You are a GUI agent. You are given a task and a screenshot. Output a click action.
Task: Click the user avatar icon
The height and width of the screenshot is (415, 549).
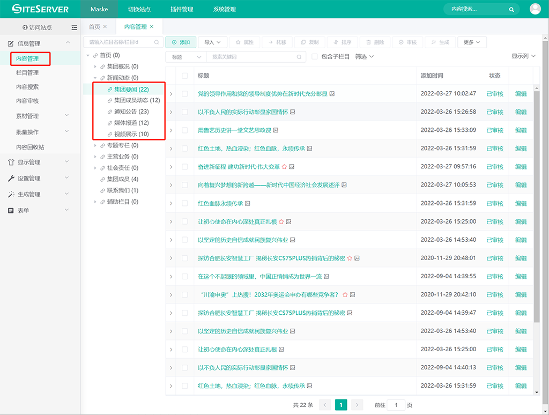(x=535, y=9)
